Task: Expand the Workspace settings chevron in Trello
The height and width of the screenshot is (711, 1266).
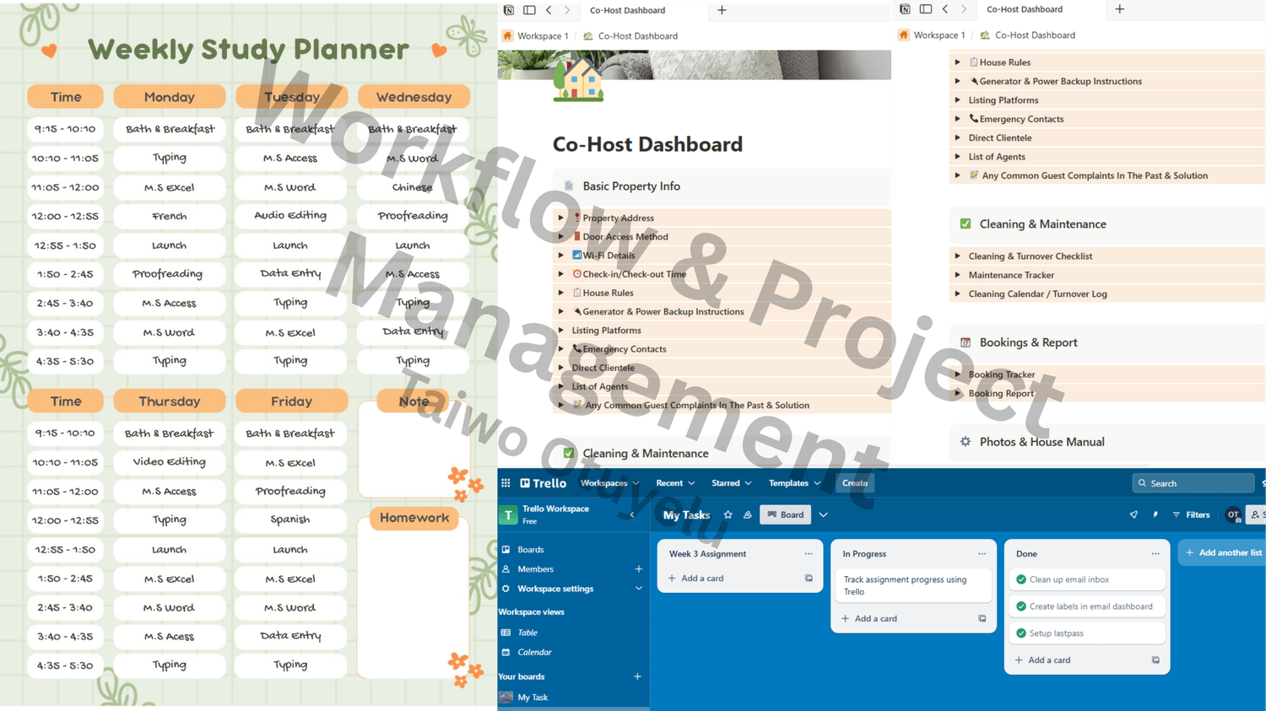Action: pyautogui.click(x=638, y=589)
